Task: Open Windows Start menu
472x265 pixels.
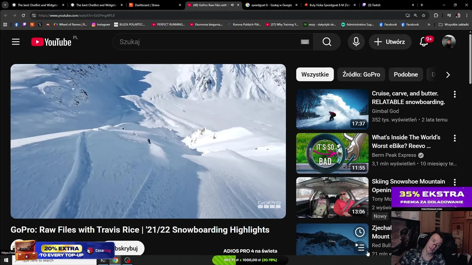Action: point(6,260)
